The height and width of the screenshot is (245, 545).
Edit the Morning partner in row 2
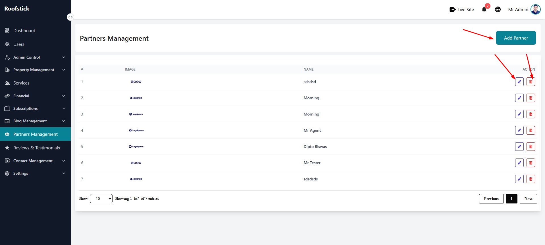coord(519,98)
